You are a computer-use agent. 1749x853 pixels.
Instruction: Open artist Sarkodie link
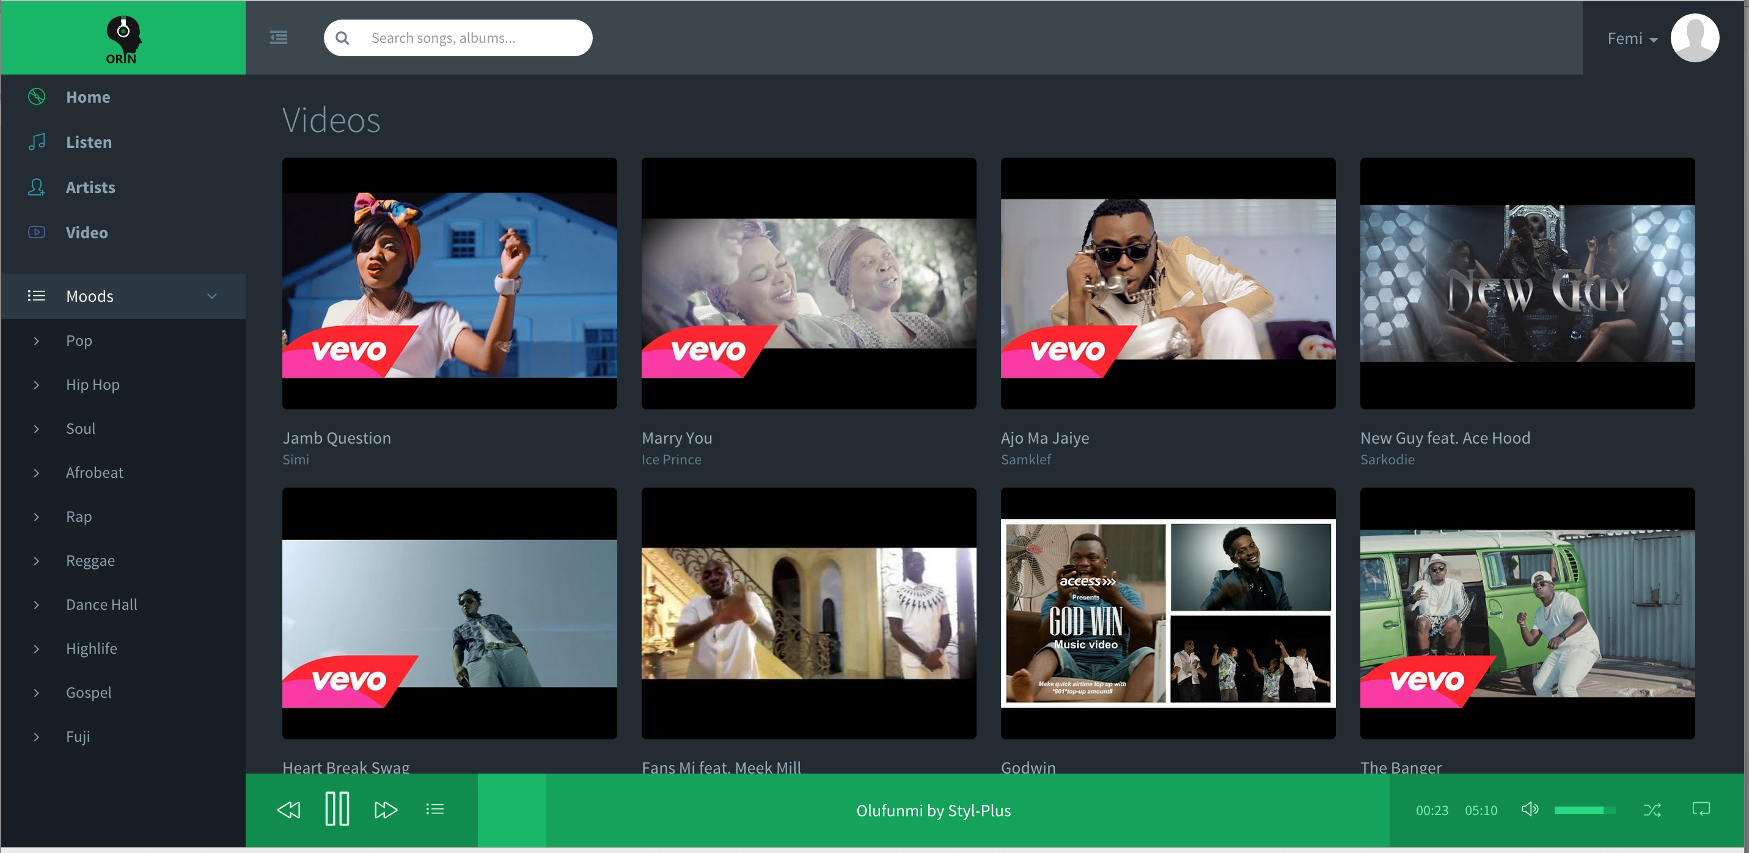click(1388, 459)
